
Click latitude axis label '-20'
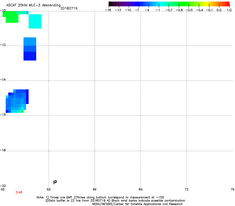coord(3,186)
